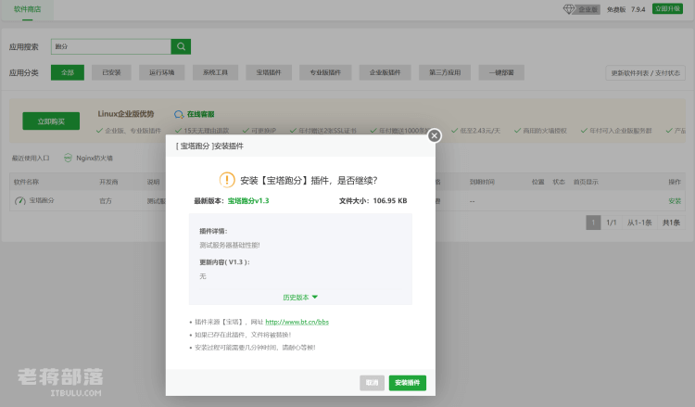This screenshot has height=407, width=695.
Task: Click the 宝塔跑分 speedometer icon
Action: point(20,201)
